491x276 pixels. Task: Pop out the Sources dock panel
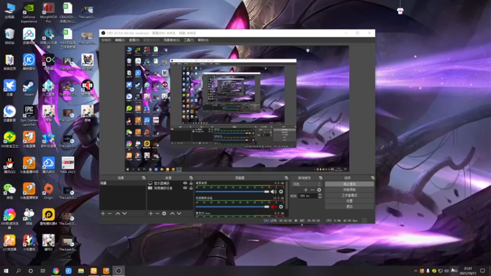pyautogui.click(x=191, y=178)
